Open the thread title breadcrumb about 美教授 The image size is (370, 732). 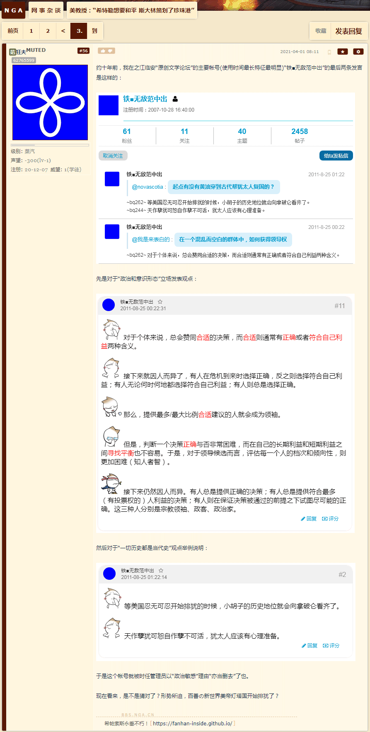click(x=132, y=10)
